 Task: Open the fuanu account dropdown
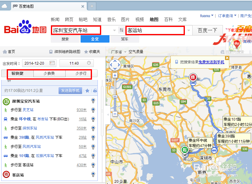(207, 16)
